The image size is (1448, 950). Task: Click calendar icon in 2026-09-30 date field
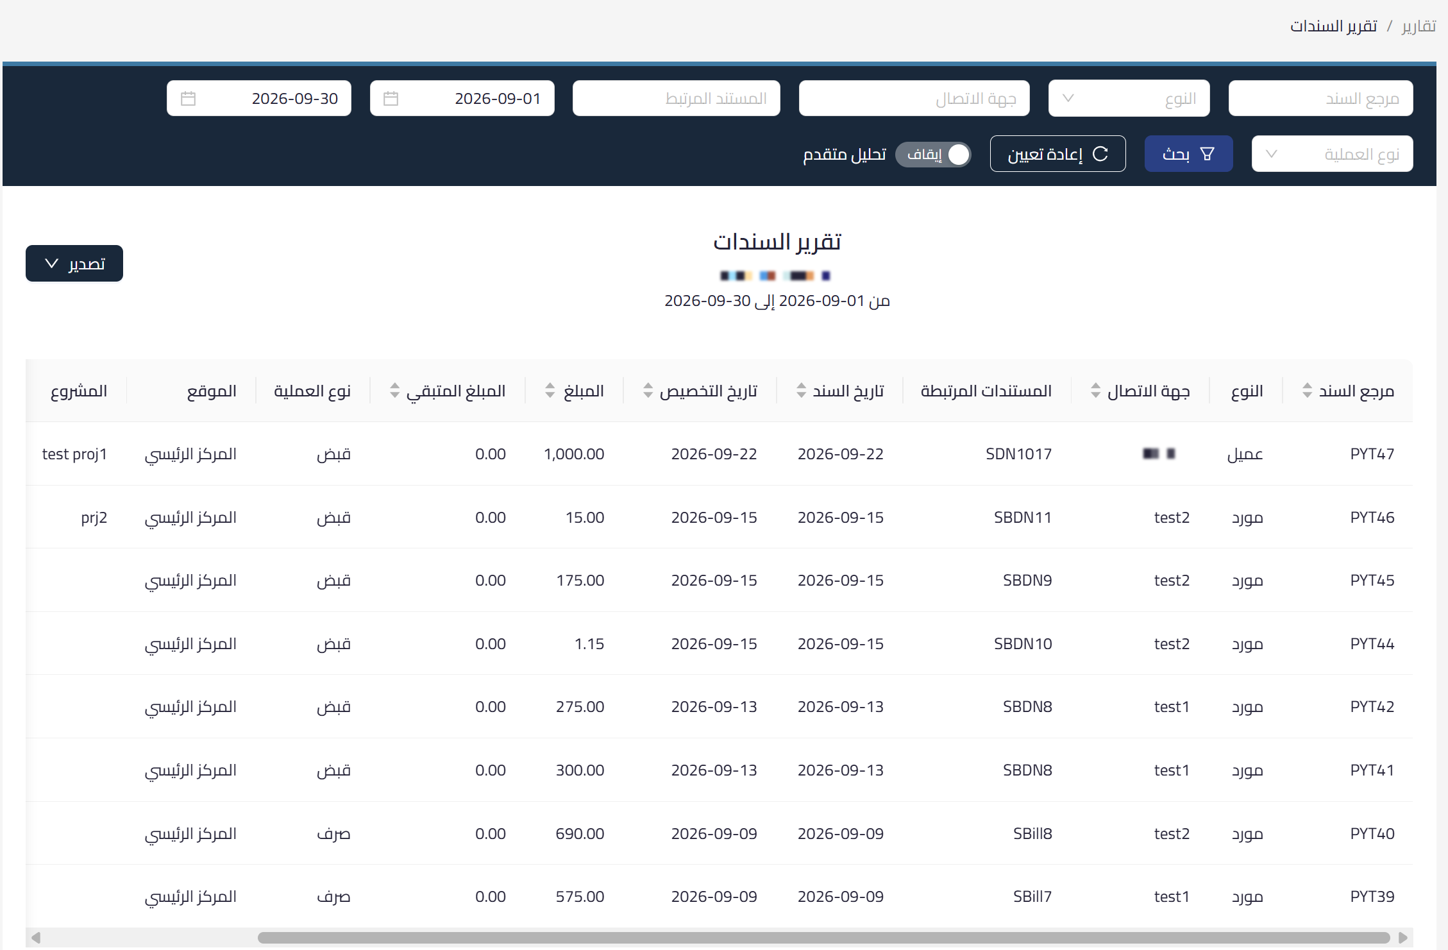coord(188,98)
